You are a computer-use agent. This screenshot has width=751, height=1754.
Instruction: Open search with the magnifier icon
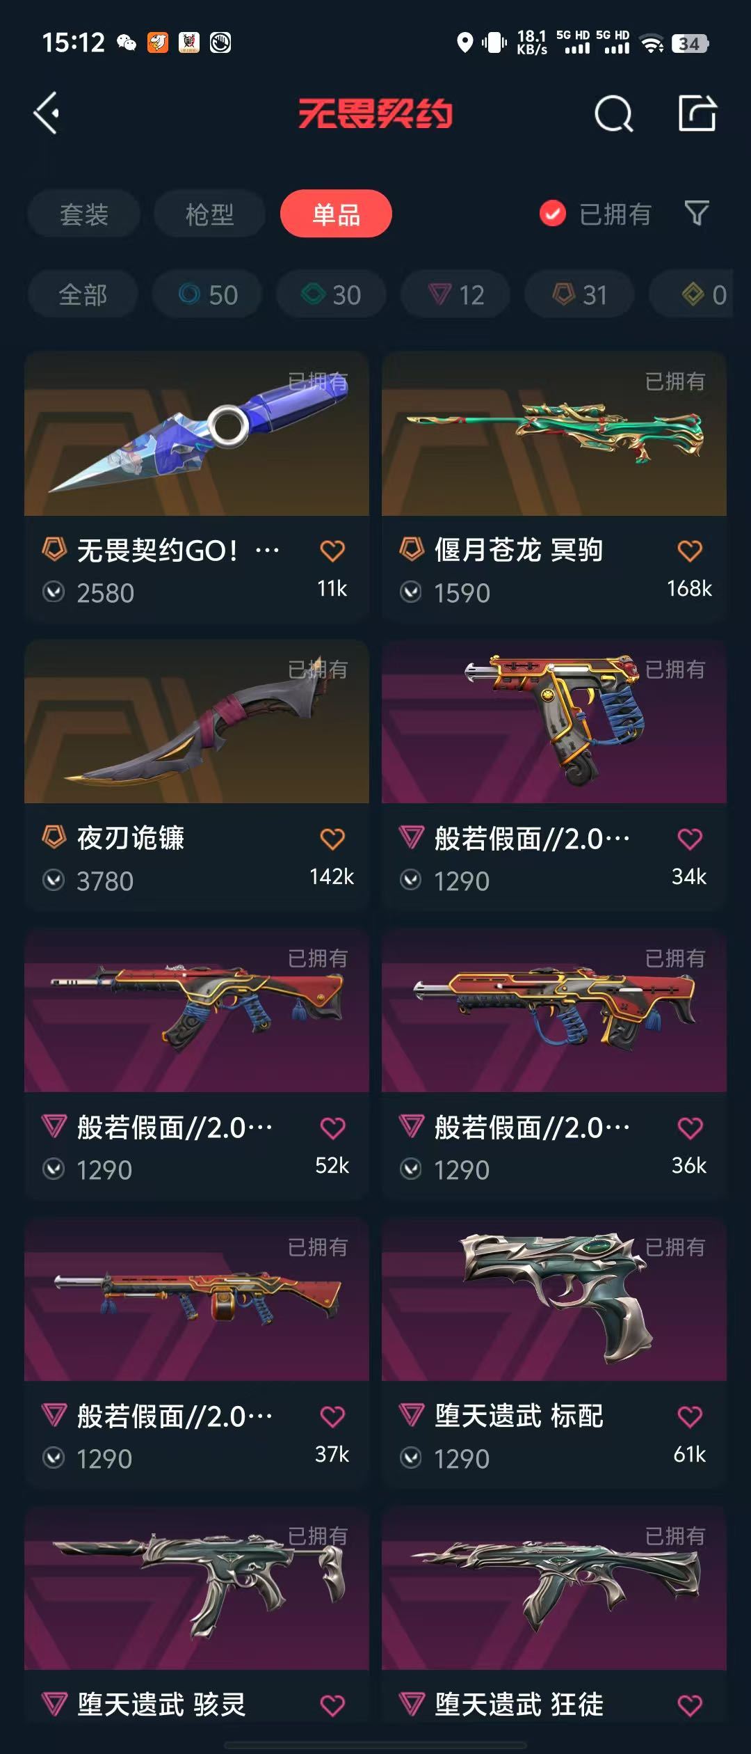pyautogui.click(x=614, y=113)
